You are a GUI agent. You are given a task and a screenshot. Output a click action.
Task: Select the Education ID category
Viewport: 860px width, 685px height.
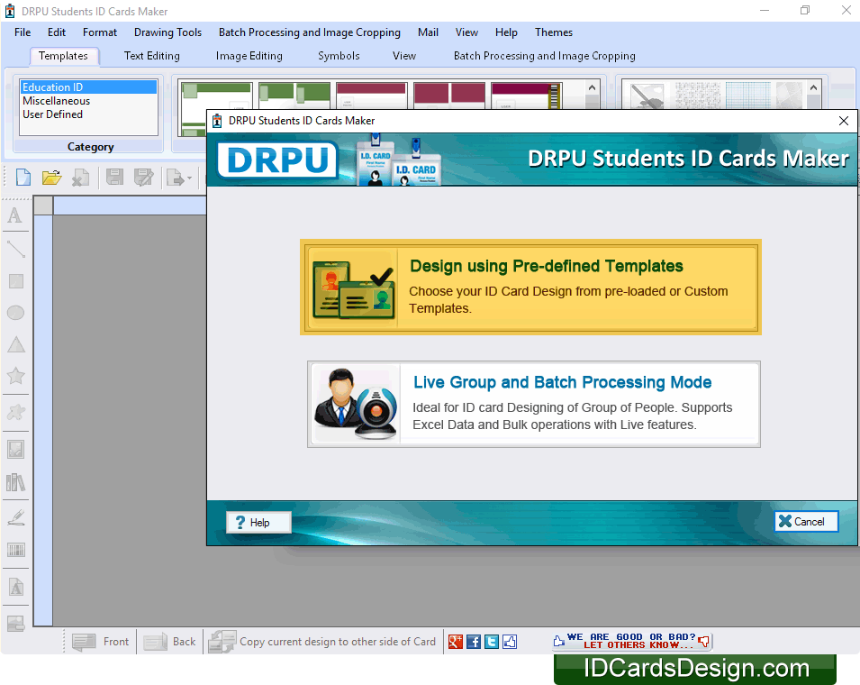88,87
